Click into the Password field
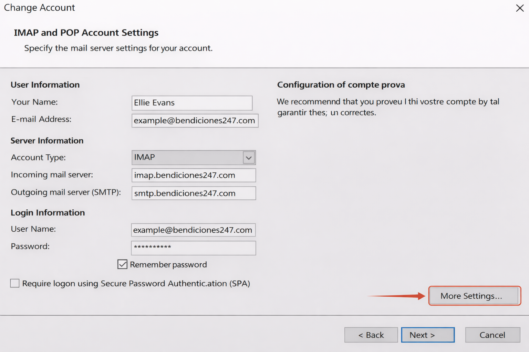 click(x=193, y=248)
